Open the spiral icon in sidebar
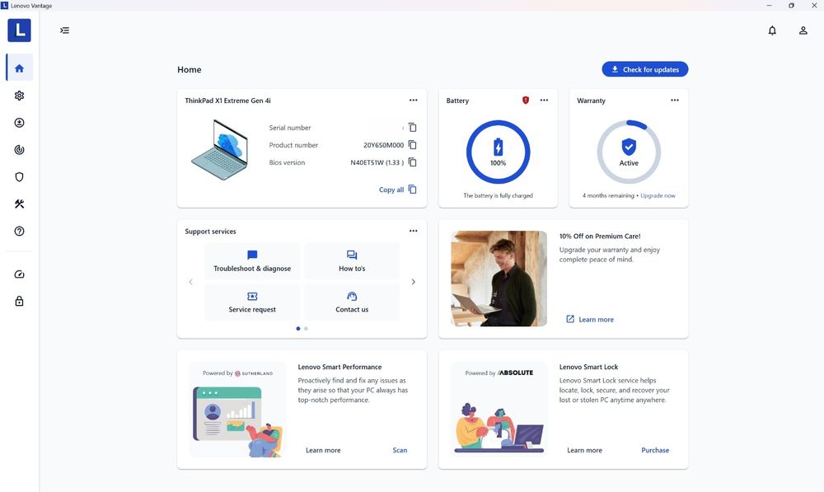The image size is (824, 492). (20, 150)
